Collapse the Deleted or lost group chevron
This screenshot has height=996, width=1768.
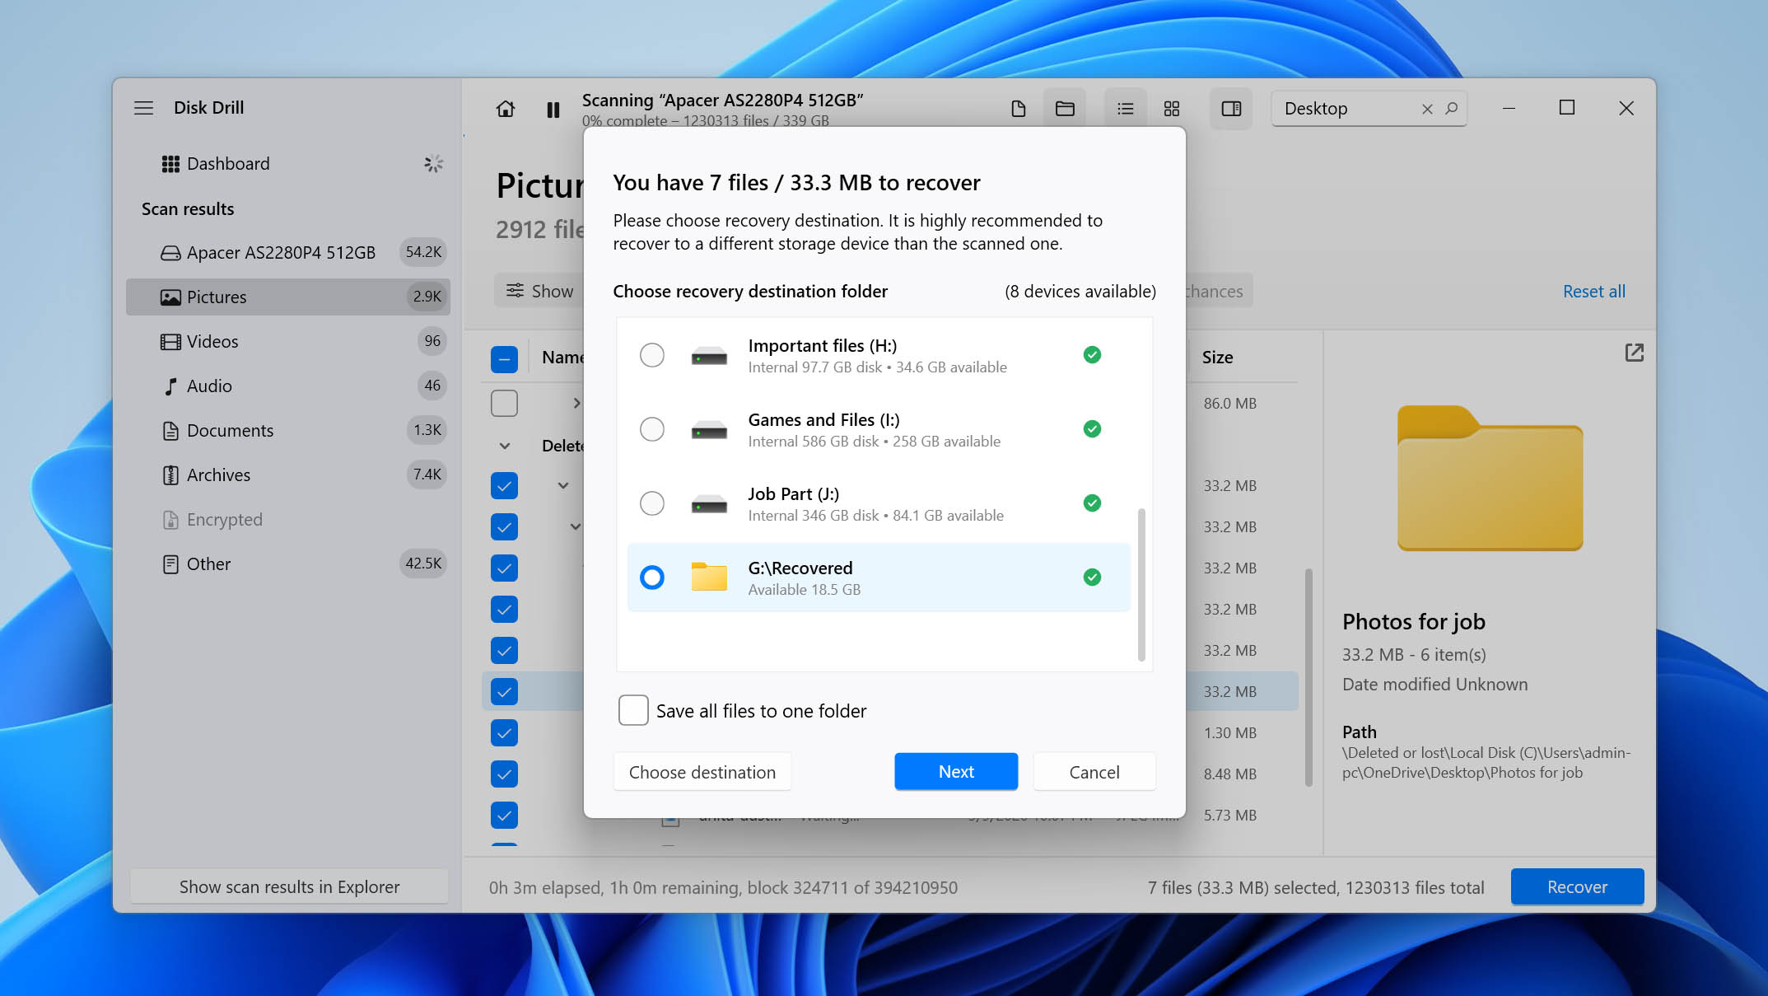pyautogui.click(x=505, y=446)
